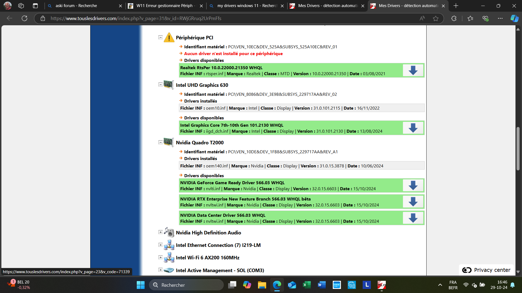
Task: Expand Intel Wi-Fi 6 AX200 entry
Action: pos(160,257)
